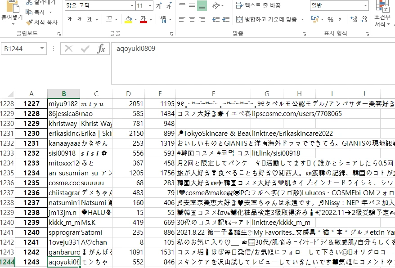Apply the fill color bucket icon
This screenshot has height=268, width=395.
[128, 19]
